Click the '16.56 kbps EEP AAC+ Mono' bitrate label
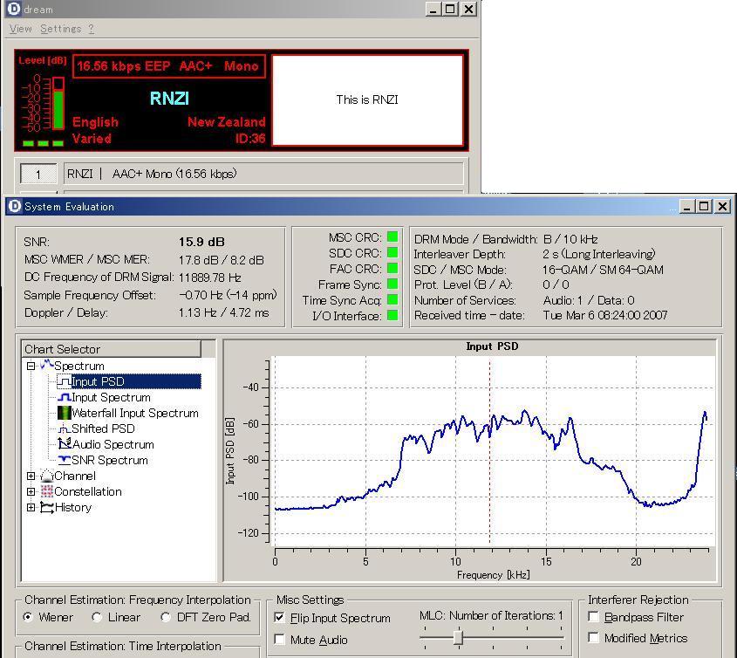 (x=168, y=65)
